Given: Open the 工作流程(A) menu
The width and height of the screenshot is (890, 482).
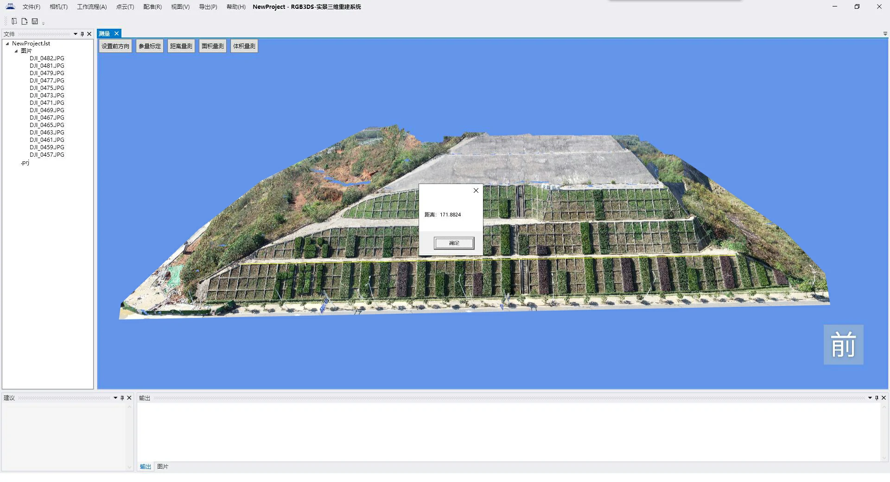Looking at the screenshot, I should (x=92, y=7).
